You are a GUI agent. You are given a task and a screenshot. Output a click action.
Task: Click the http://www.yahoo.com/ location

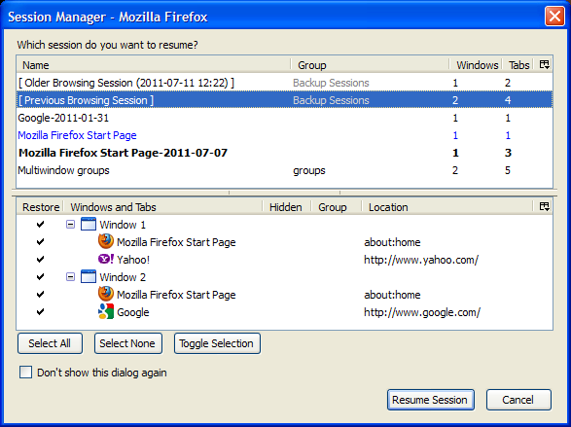tap(421, 260)
